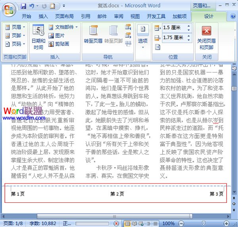Edit the 1.5 厘米 header distance field
Screen dimensions: 238x227
coord(174,28)
